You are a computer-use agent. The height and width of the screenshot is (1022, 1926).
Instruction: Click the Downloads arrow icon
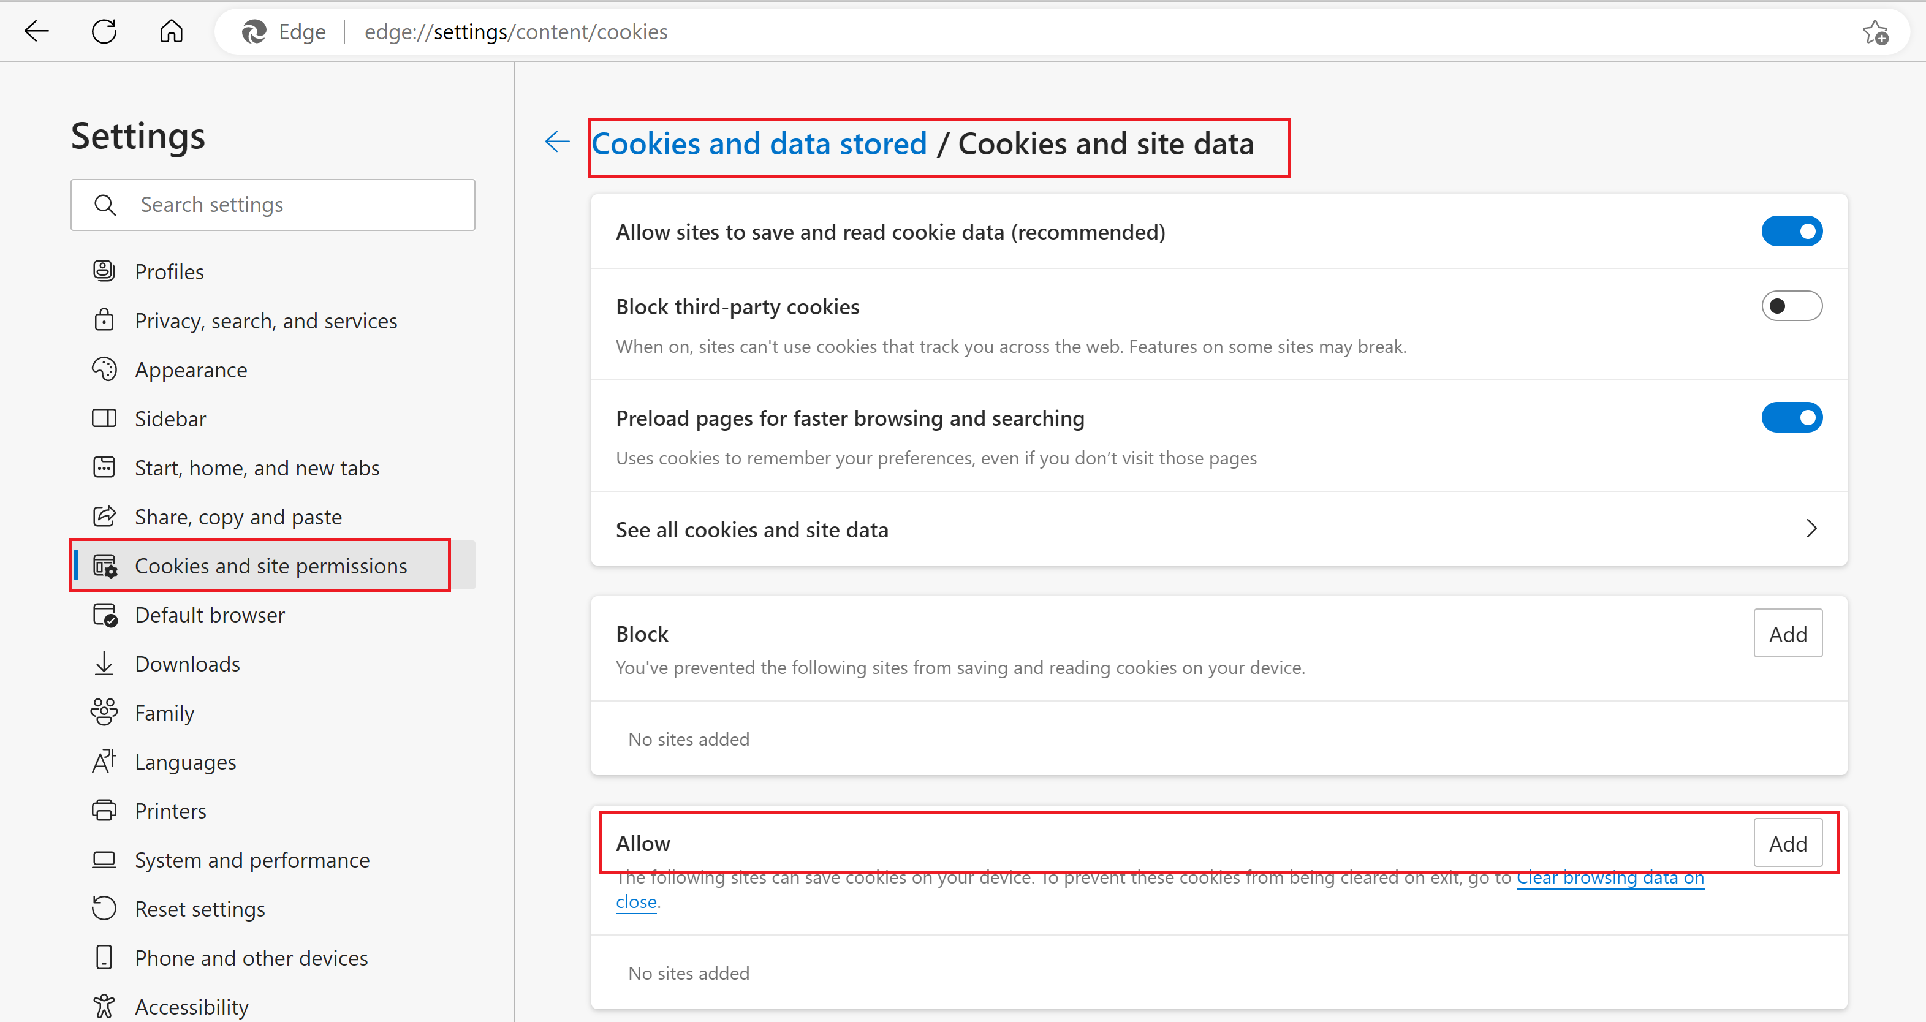pyautogui.click(x=104, y=663)
